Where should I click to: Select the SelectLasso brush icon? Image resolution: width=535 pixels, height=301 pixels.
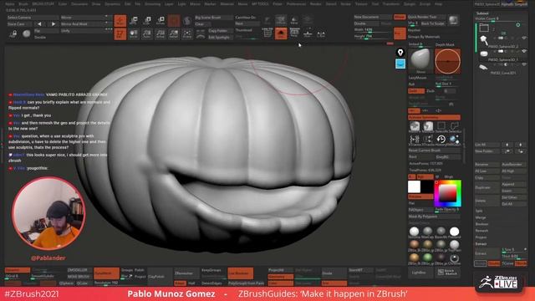[x=455, y=126]
